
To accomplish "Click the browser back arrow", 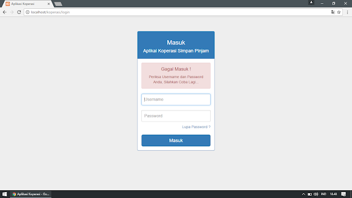I will pyautogui.click(x=5, y=12).
